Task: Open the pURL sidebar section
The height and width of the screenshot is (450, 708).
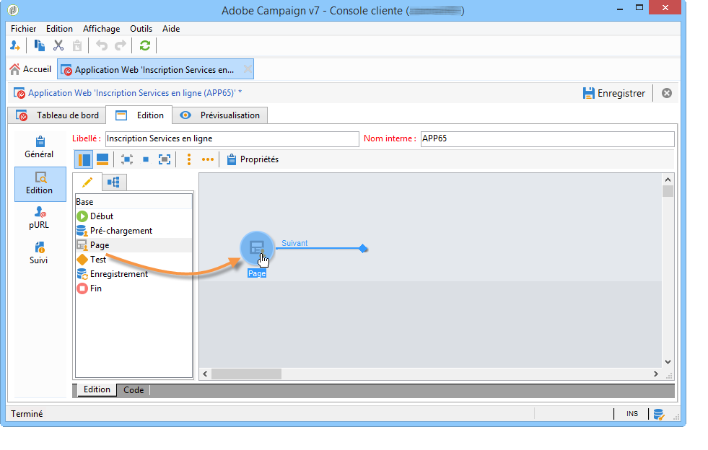Action: (39, 218)
